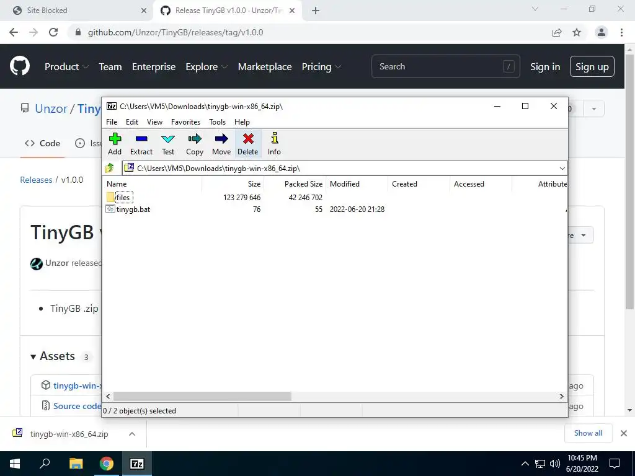Open a new Chrome tab

(x=316, y=11)
